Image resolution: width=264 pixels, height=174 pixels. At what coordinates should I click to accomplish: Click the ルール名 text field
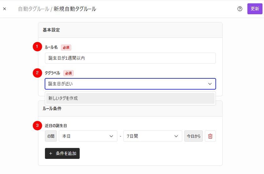click(130, 58)
